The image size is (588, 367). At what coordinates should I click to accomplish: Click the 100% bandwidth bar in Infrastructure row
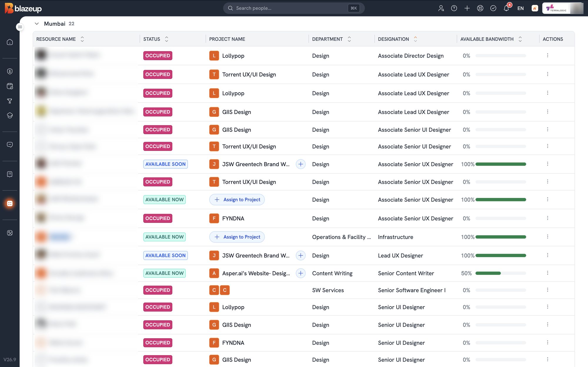[x=500, y=237]
